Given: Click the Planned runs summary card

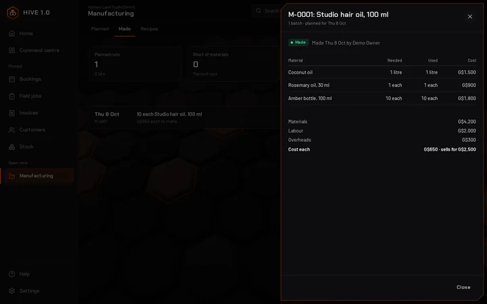Looking at the screenshot, I should pos(135,64).
